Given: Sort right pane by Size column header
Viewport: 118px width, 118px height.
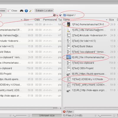Looking at the screenshot, I should (111, 20).
